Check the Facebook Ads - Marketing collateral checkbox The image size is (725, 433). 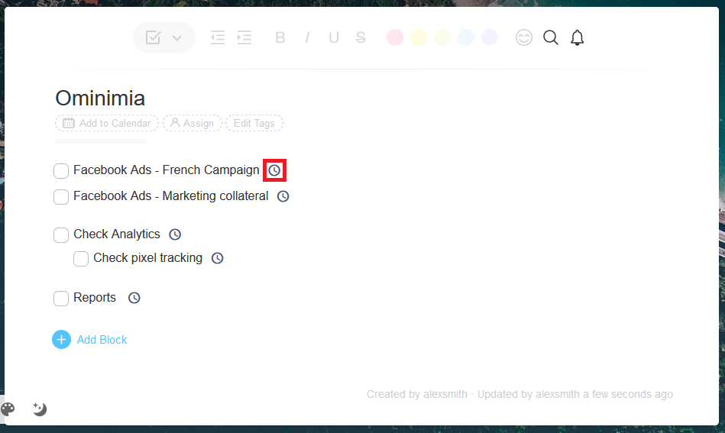(61, 196)
